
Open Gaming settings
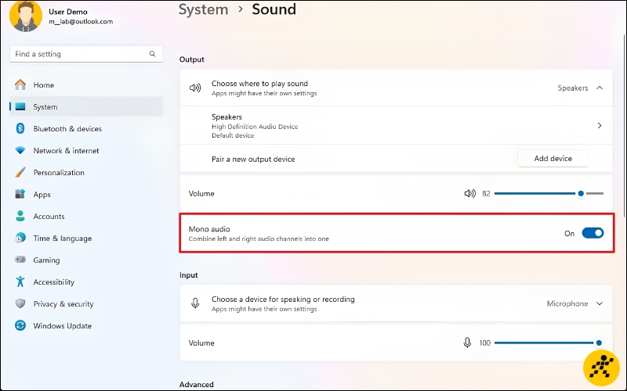[x=86, y=260]
